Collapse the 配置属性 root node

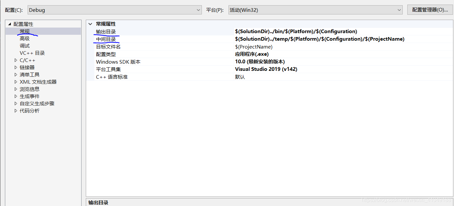[10, 24]
